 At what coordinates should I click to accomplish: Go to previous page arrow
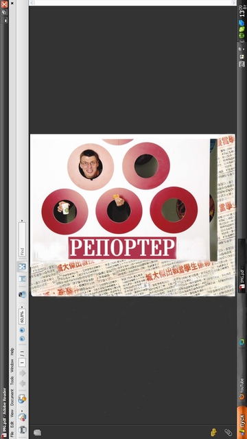22,383
